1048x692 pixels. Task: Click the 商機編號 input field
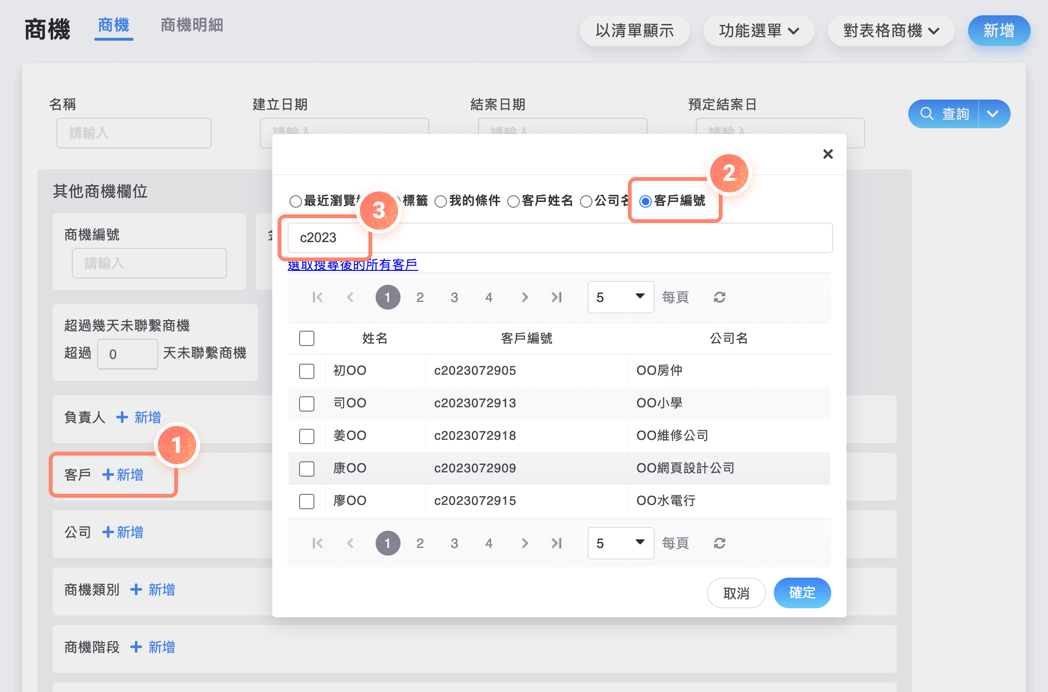pyautogui.click(x=149, y=263)
